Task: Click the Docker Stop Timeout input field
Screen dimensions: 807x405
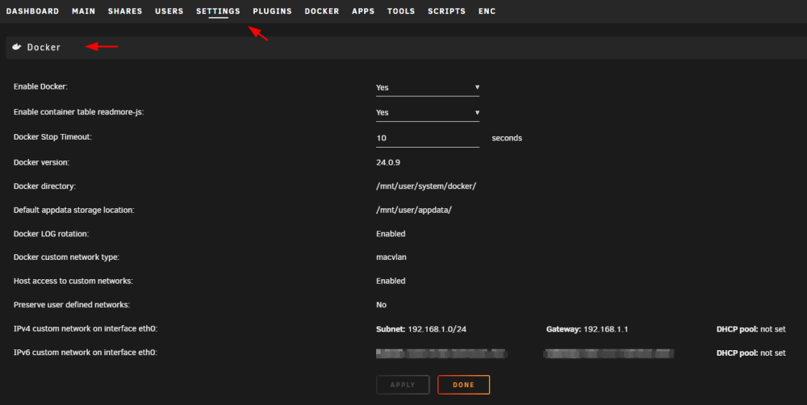Action: [x=428, y=138]
